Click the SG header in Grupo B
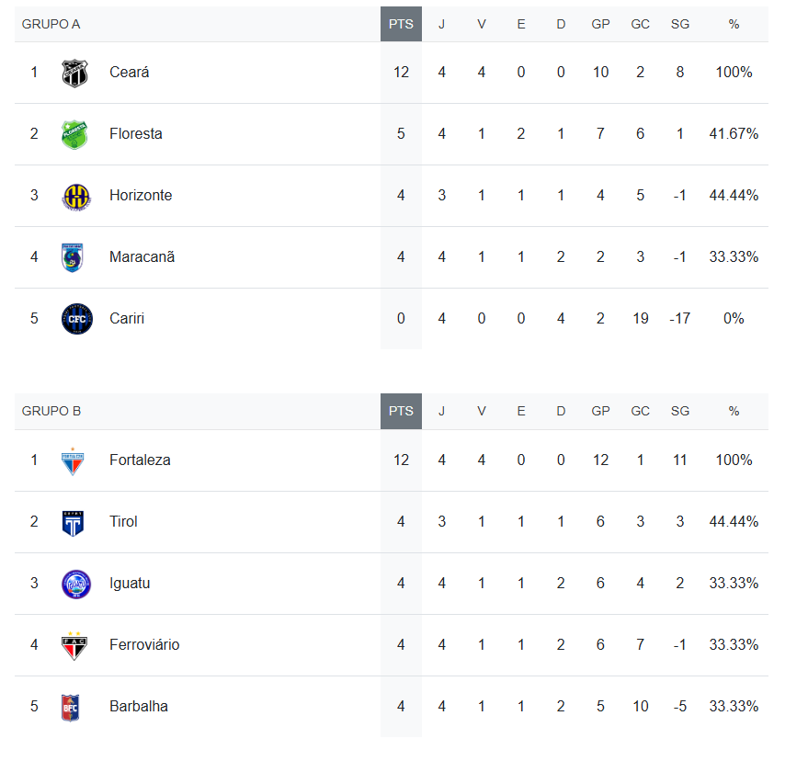The width and height of the screenshot is (808, 761). [679, 411]
